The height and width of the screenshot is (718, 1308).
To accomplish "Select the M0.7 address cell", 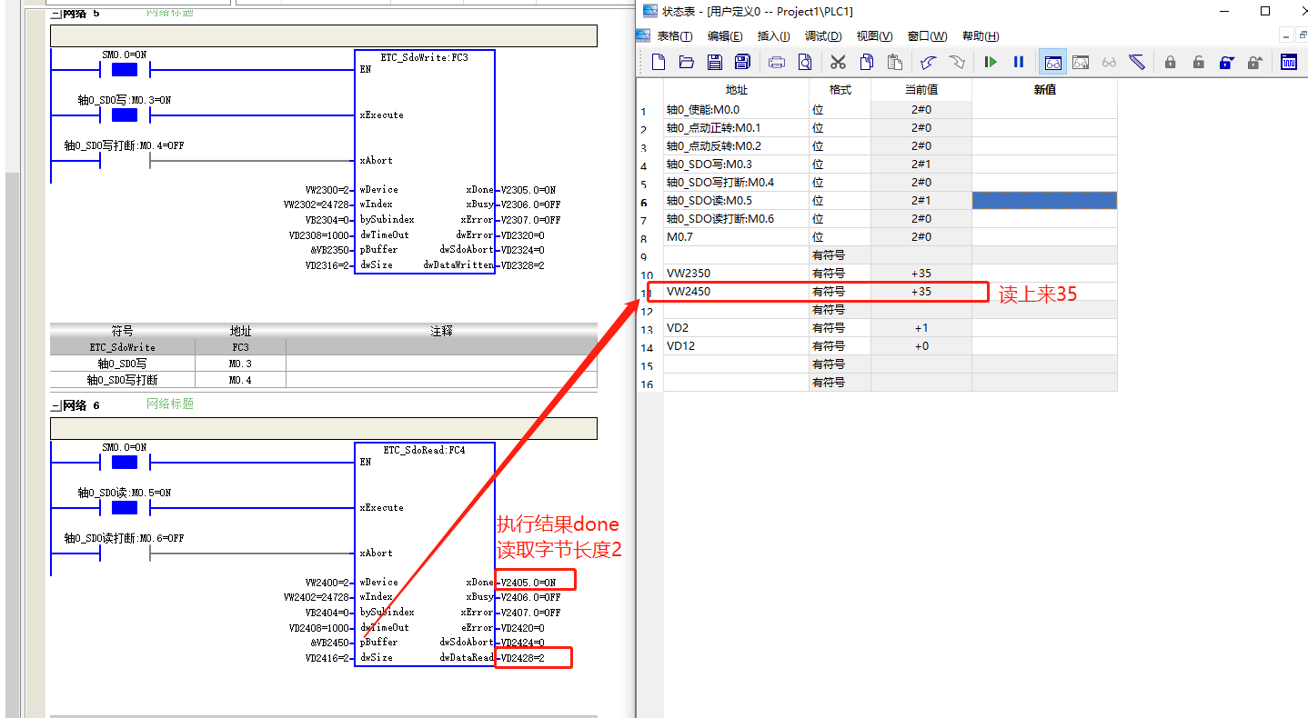I will coord(736,237).
